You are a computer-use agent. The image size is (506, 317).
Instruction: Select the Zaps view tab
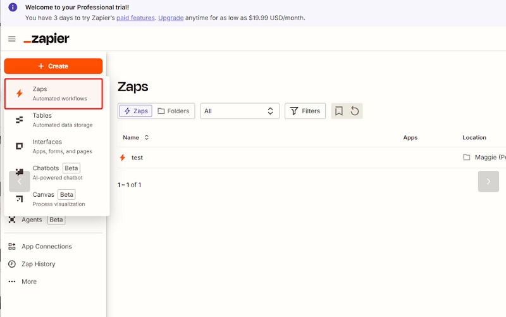(135, 111)
